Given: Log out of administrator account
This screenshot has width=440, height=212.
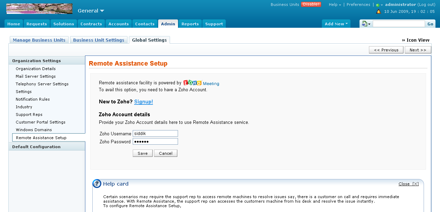Looking at the screenshot, I should 427,5.
